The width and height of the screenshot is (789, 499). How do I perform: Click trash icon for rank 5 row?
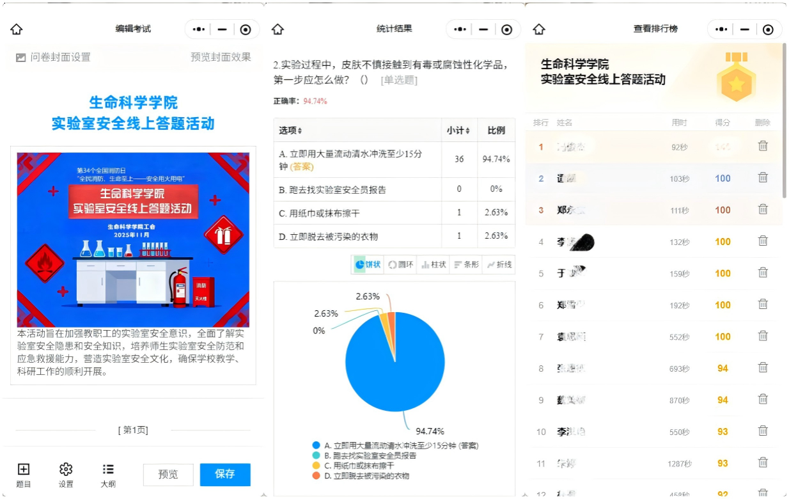point(763,273)
